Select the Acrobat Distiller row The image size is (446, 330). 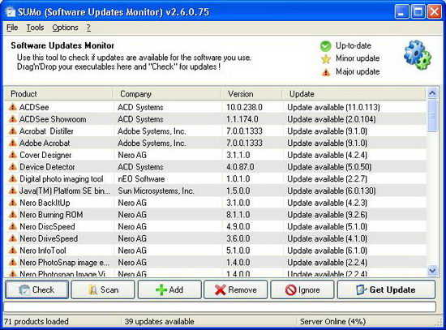pos(215,131)
